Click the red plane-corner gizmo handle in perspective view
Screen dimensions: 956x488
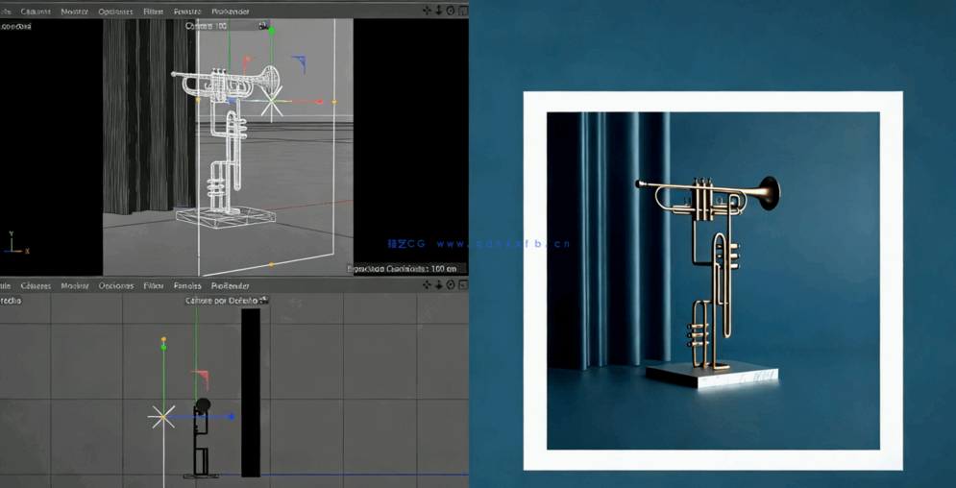coord(248,63)
